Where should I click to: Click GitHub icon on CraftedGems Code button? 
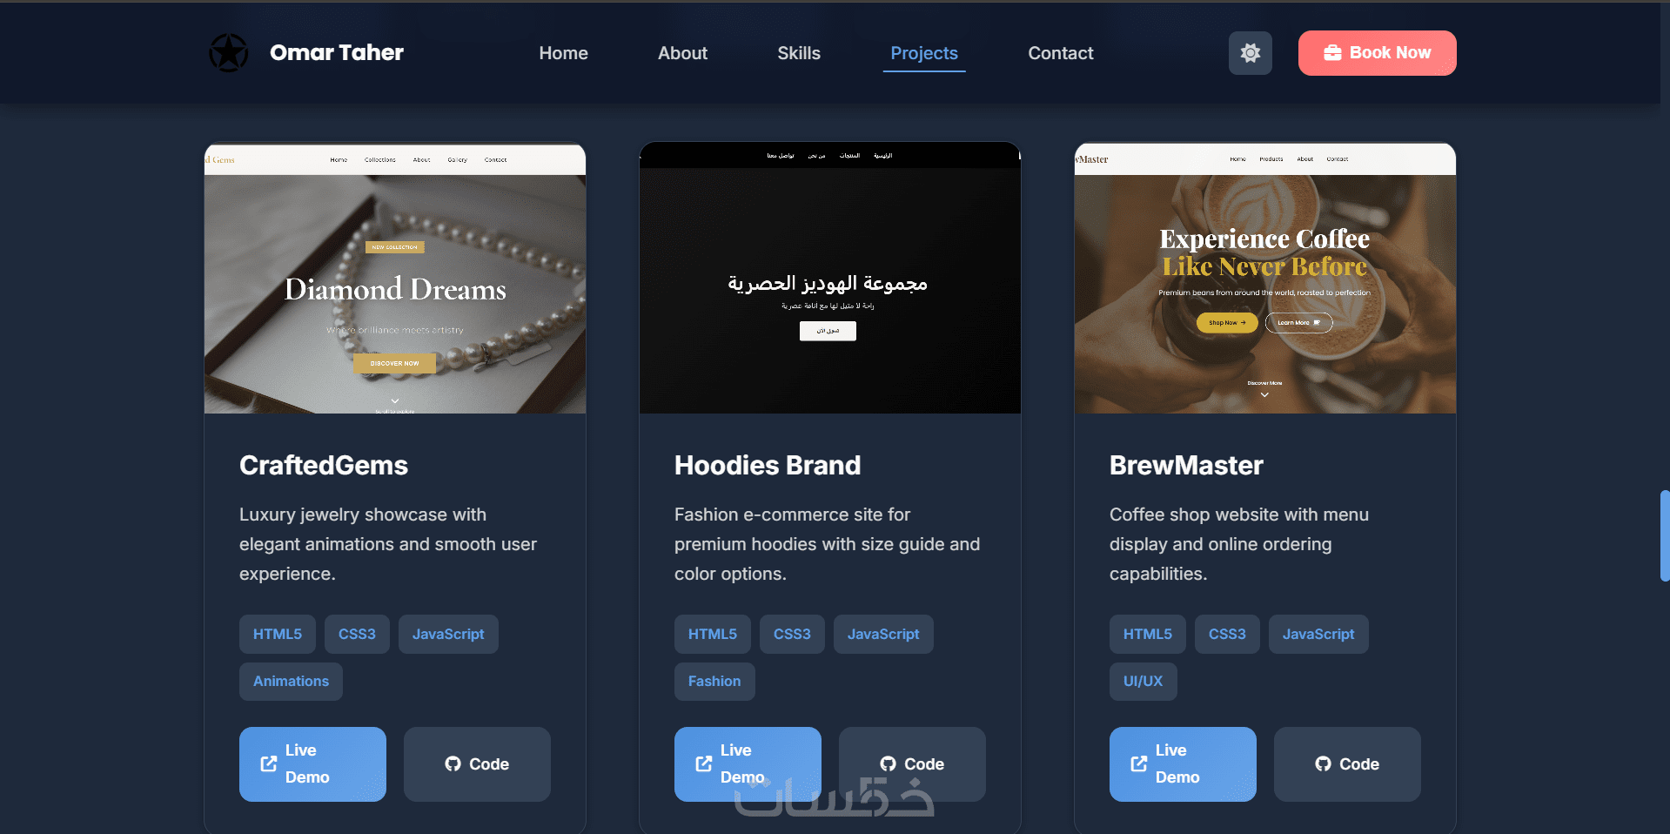pos(453,763)
